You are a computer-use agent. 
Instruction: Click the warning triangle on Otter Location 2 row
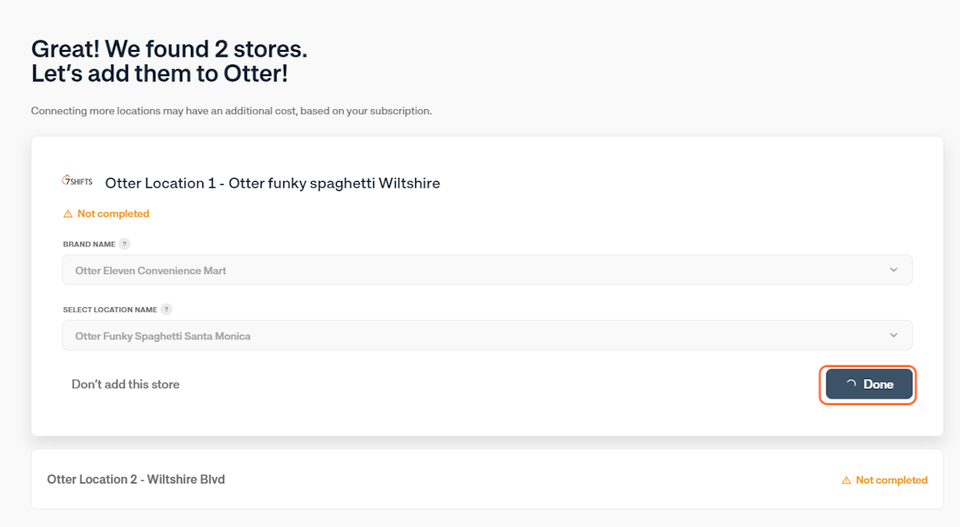(846, 481)
